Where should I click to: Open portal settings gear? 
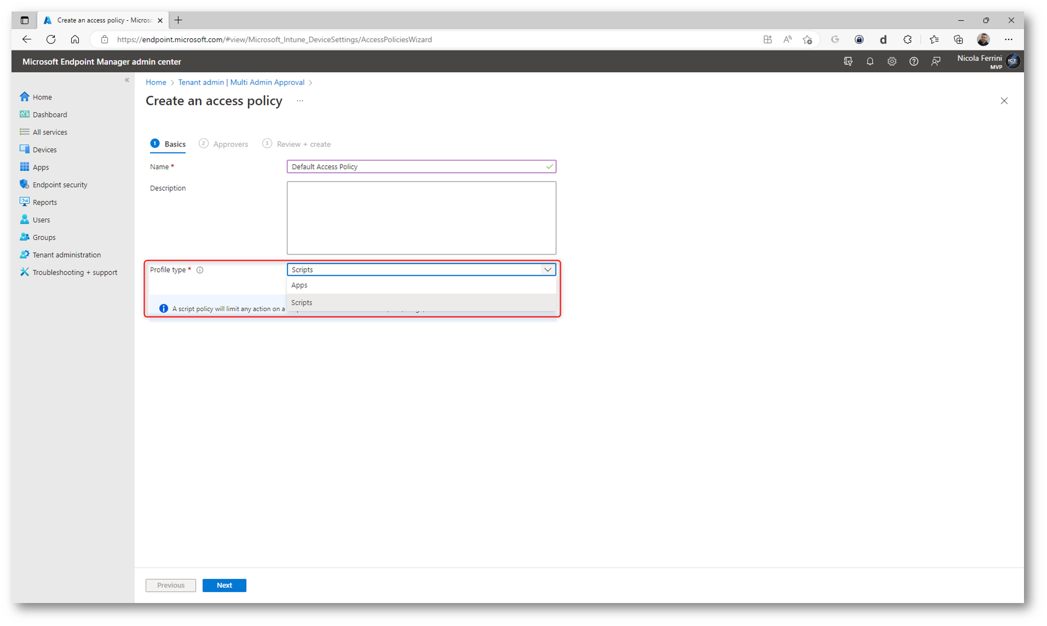point(892,61)
